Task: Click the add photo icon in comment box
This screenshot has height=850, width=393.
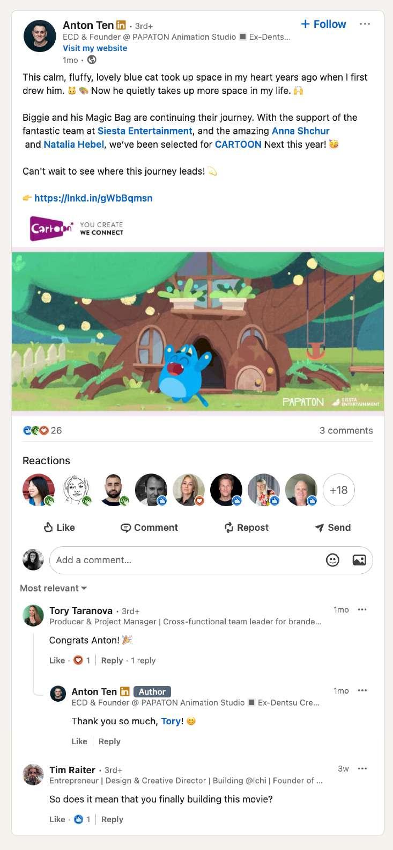Action: (x=359, y=560)
